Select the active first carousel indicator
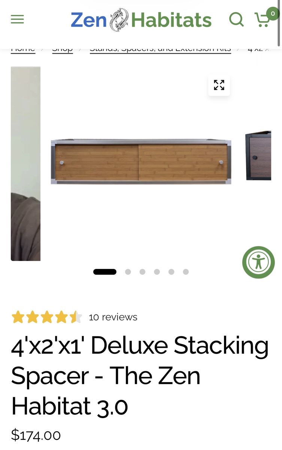The width and height of the screenshot is (282, 450). coord(105,272)
